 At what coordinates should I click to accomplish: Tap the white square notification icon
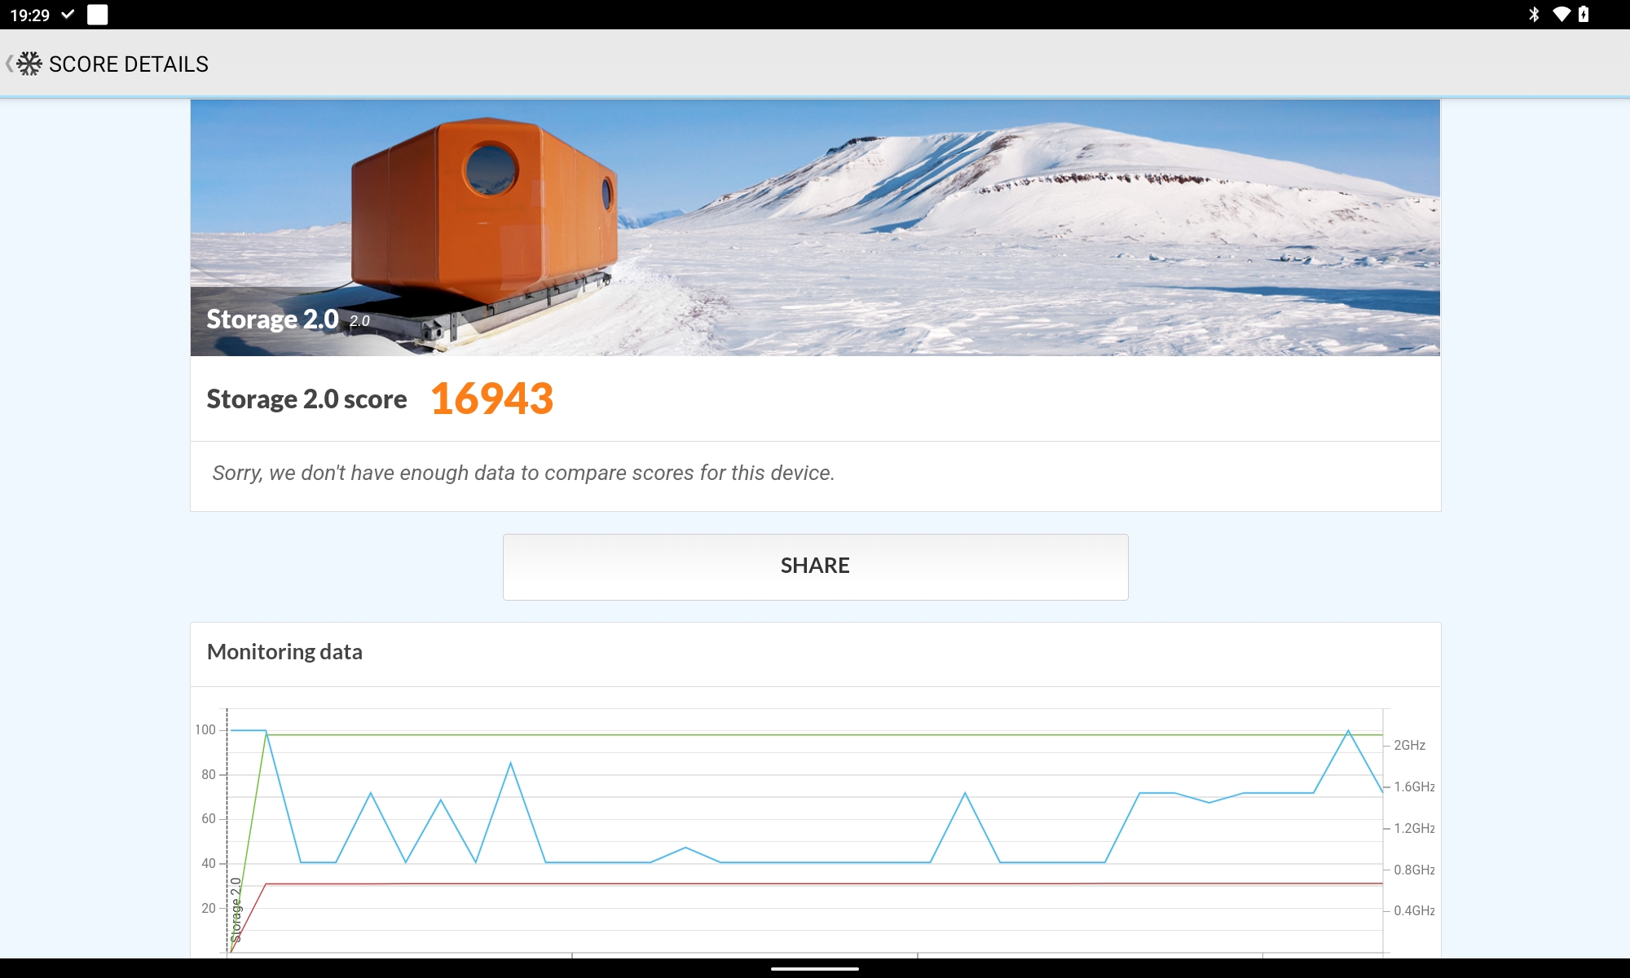point(98,14)
